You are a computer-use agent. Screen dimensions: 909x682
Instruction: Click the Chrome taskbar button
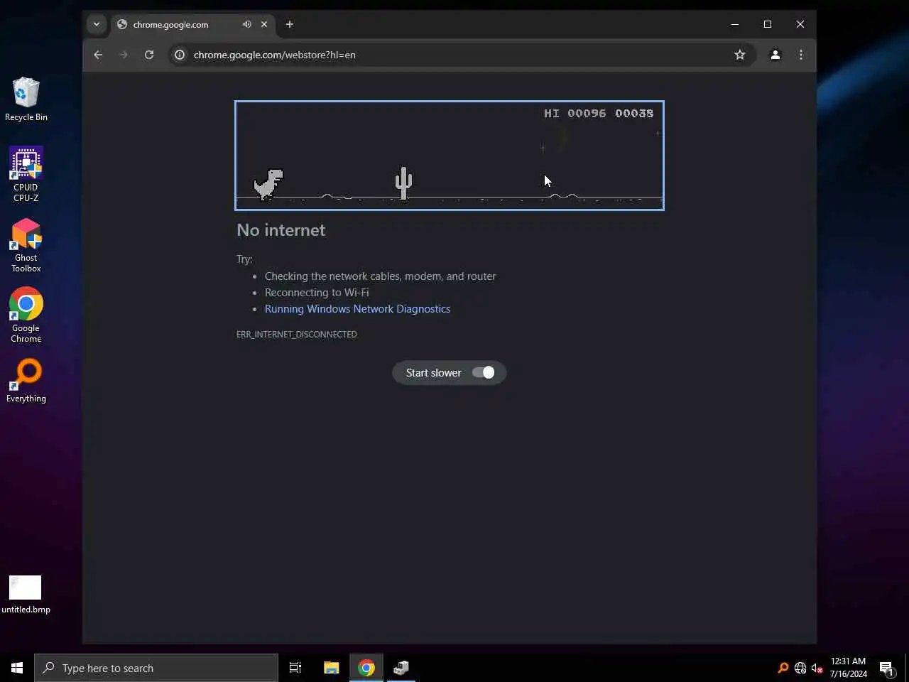pyautogui.click(x=366, y=668)
